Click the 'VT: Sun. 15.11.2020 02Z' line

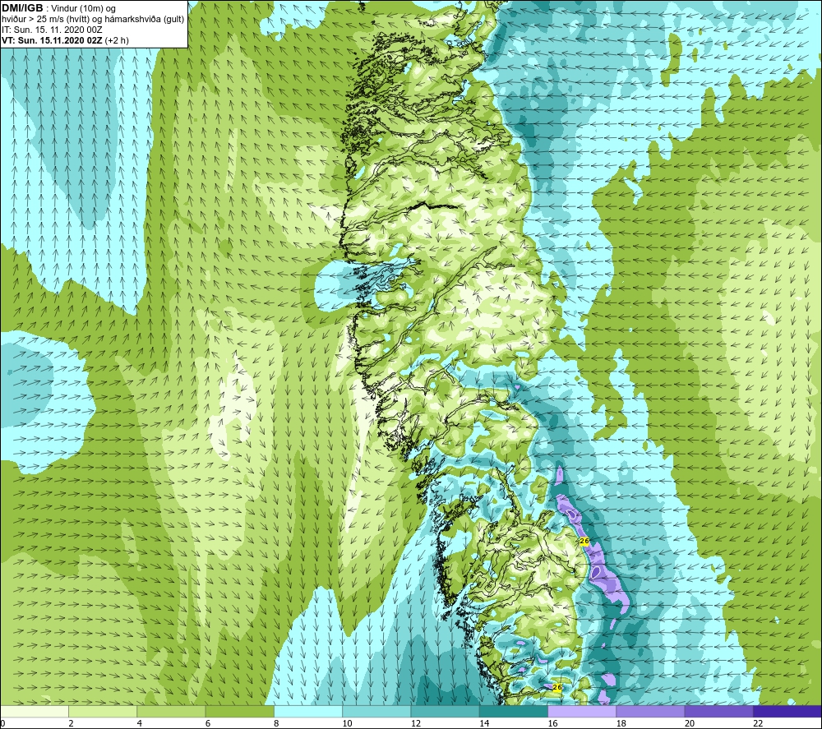52,40
